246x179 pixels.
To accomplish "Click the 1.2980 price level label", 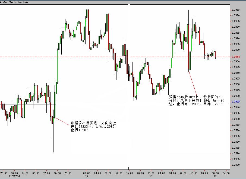I will click(x=236, y=27).
